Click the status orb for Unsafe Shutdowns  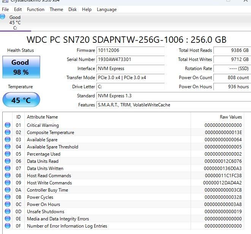tap(8, 211)
